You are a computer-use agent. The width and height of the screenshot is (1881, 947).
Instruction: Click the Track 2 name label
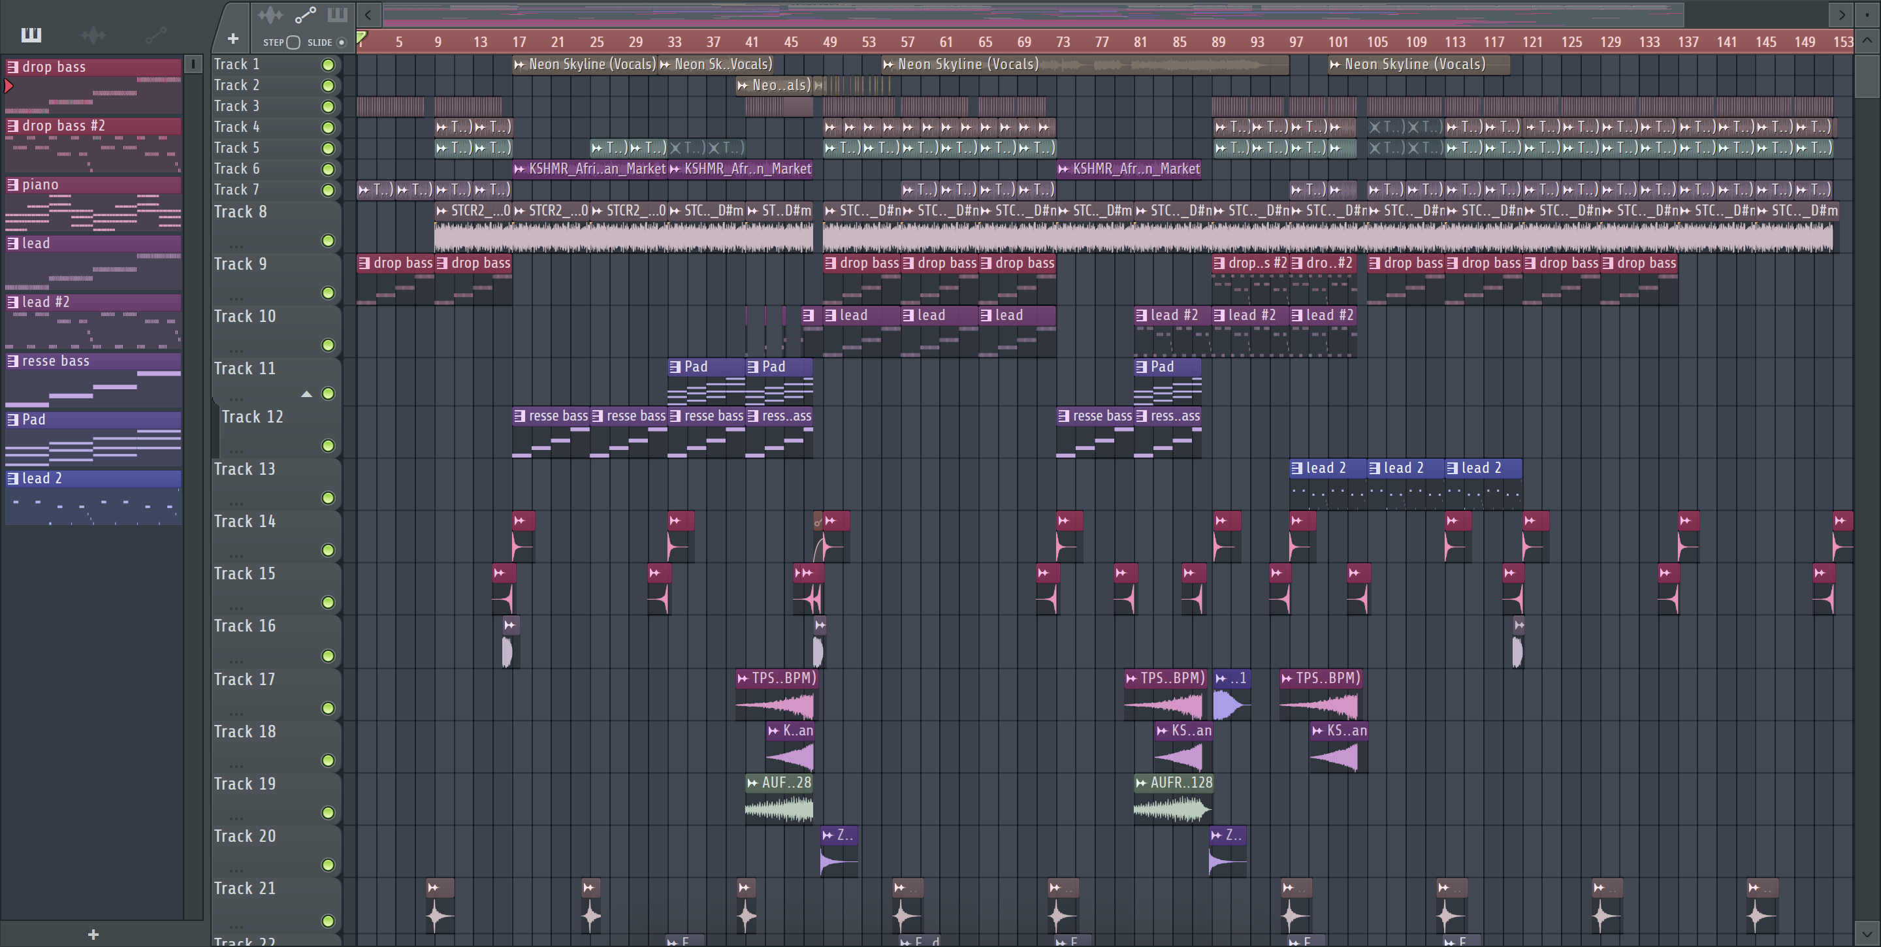236,86
